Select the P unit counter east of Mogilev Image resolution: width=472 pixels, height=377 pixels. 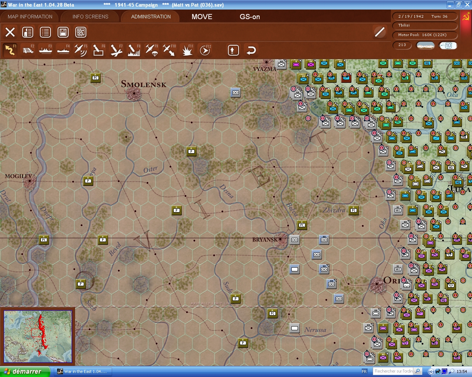tap(88, 181)
